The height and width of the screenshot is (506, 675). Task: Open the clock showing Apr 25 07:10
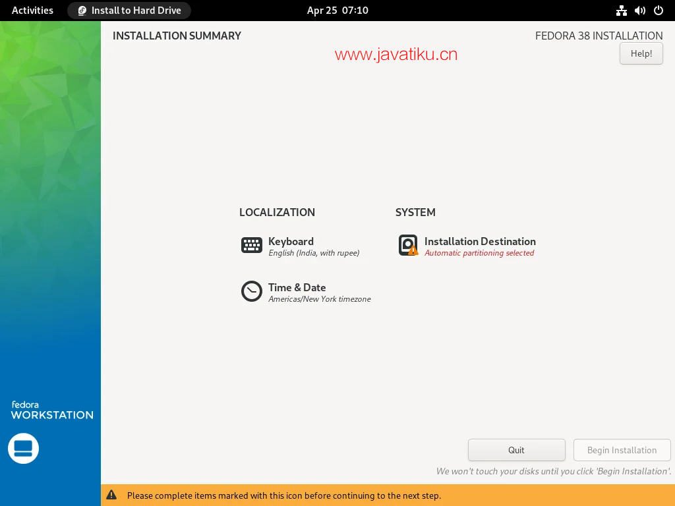(x=337, y=11)
